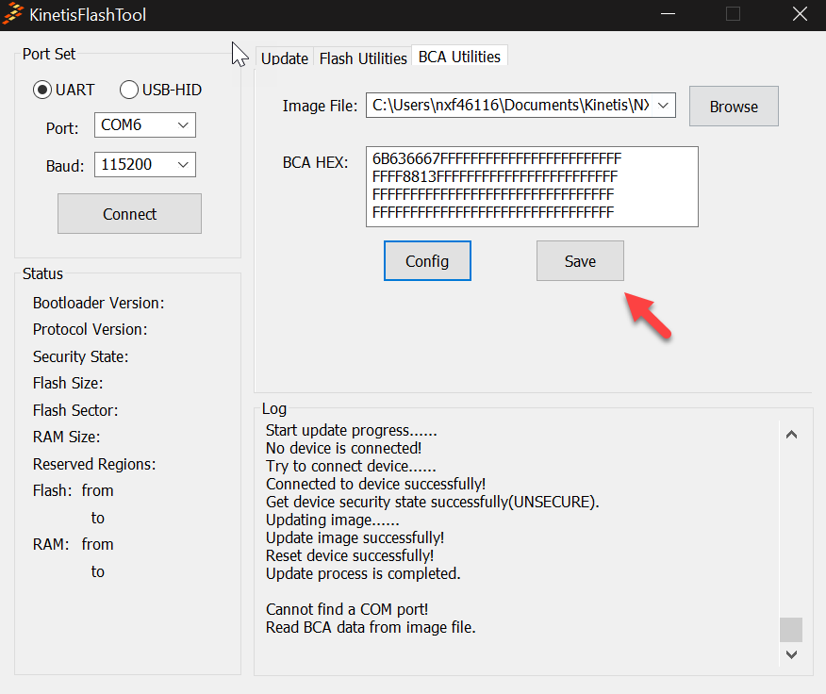Image resolution: width=826 pixels, height=694 pixels.
Task: Expand the Image File path dropdown
Action: 663,106
